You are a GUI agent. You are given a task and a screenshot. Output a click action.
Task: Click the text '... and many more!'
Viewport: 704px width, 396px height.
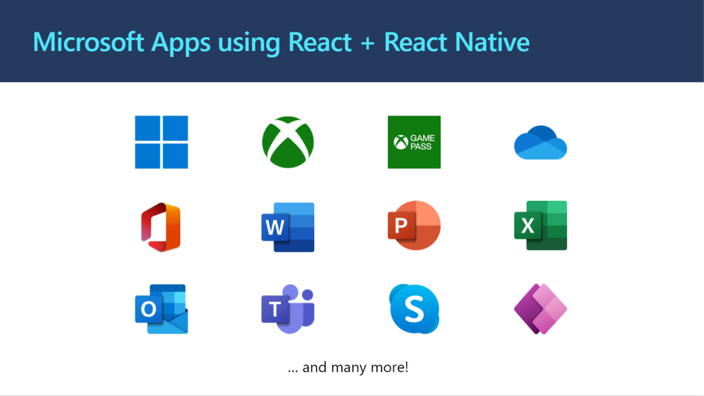[348, 367]
